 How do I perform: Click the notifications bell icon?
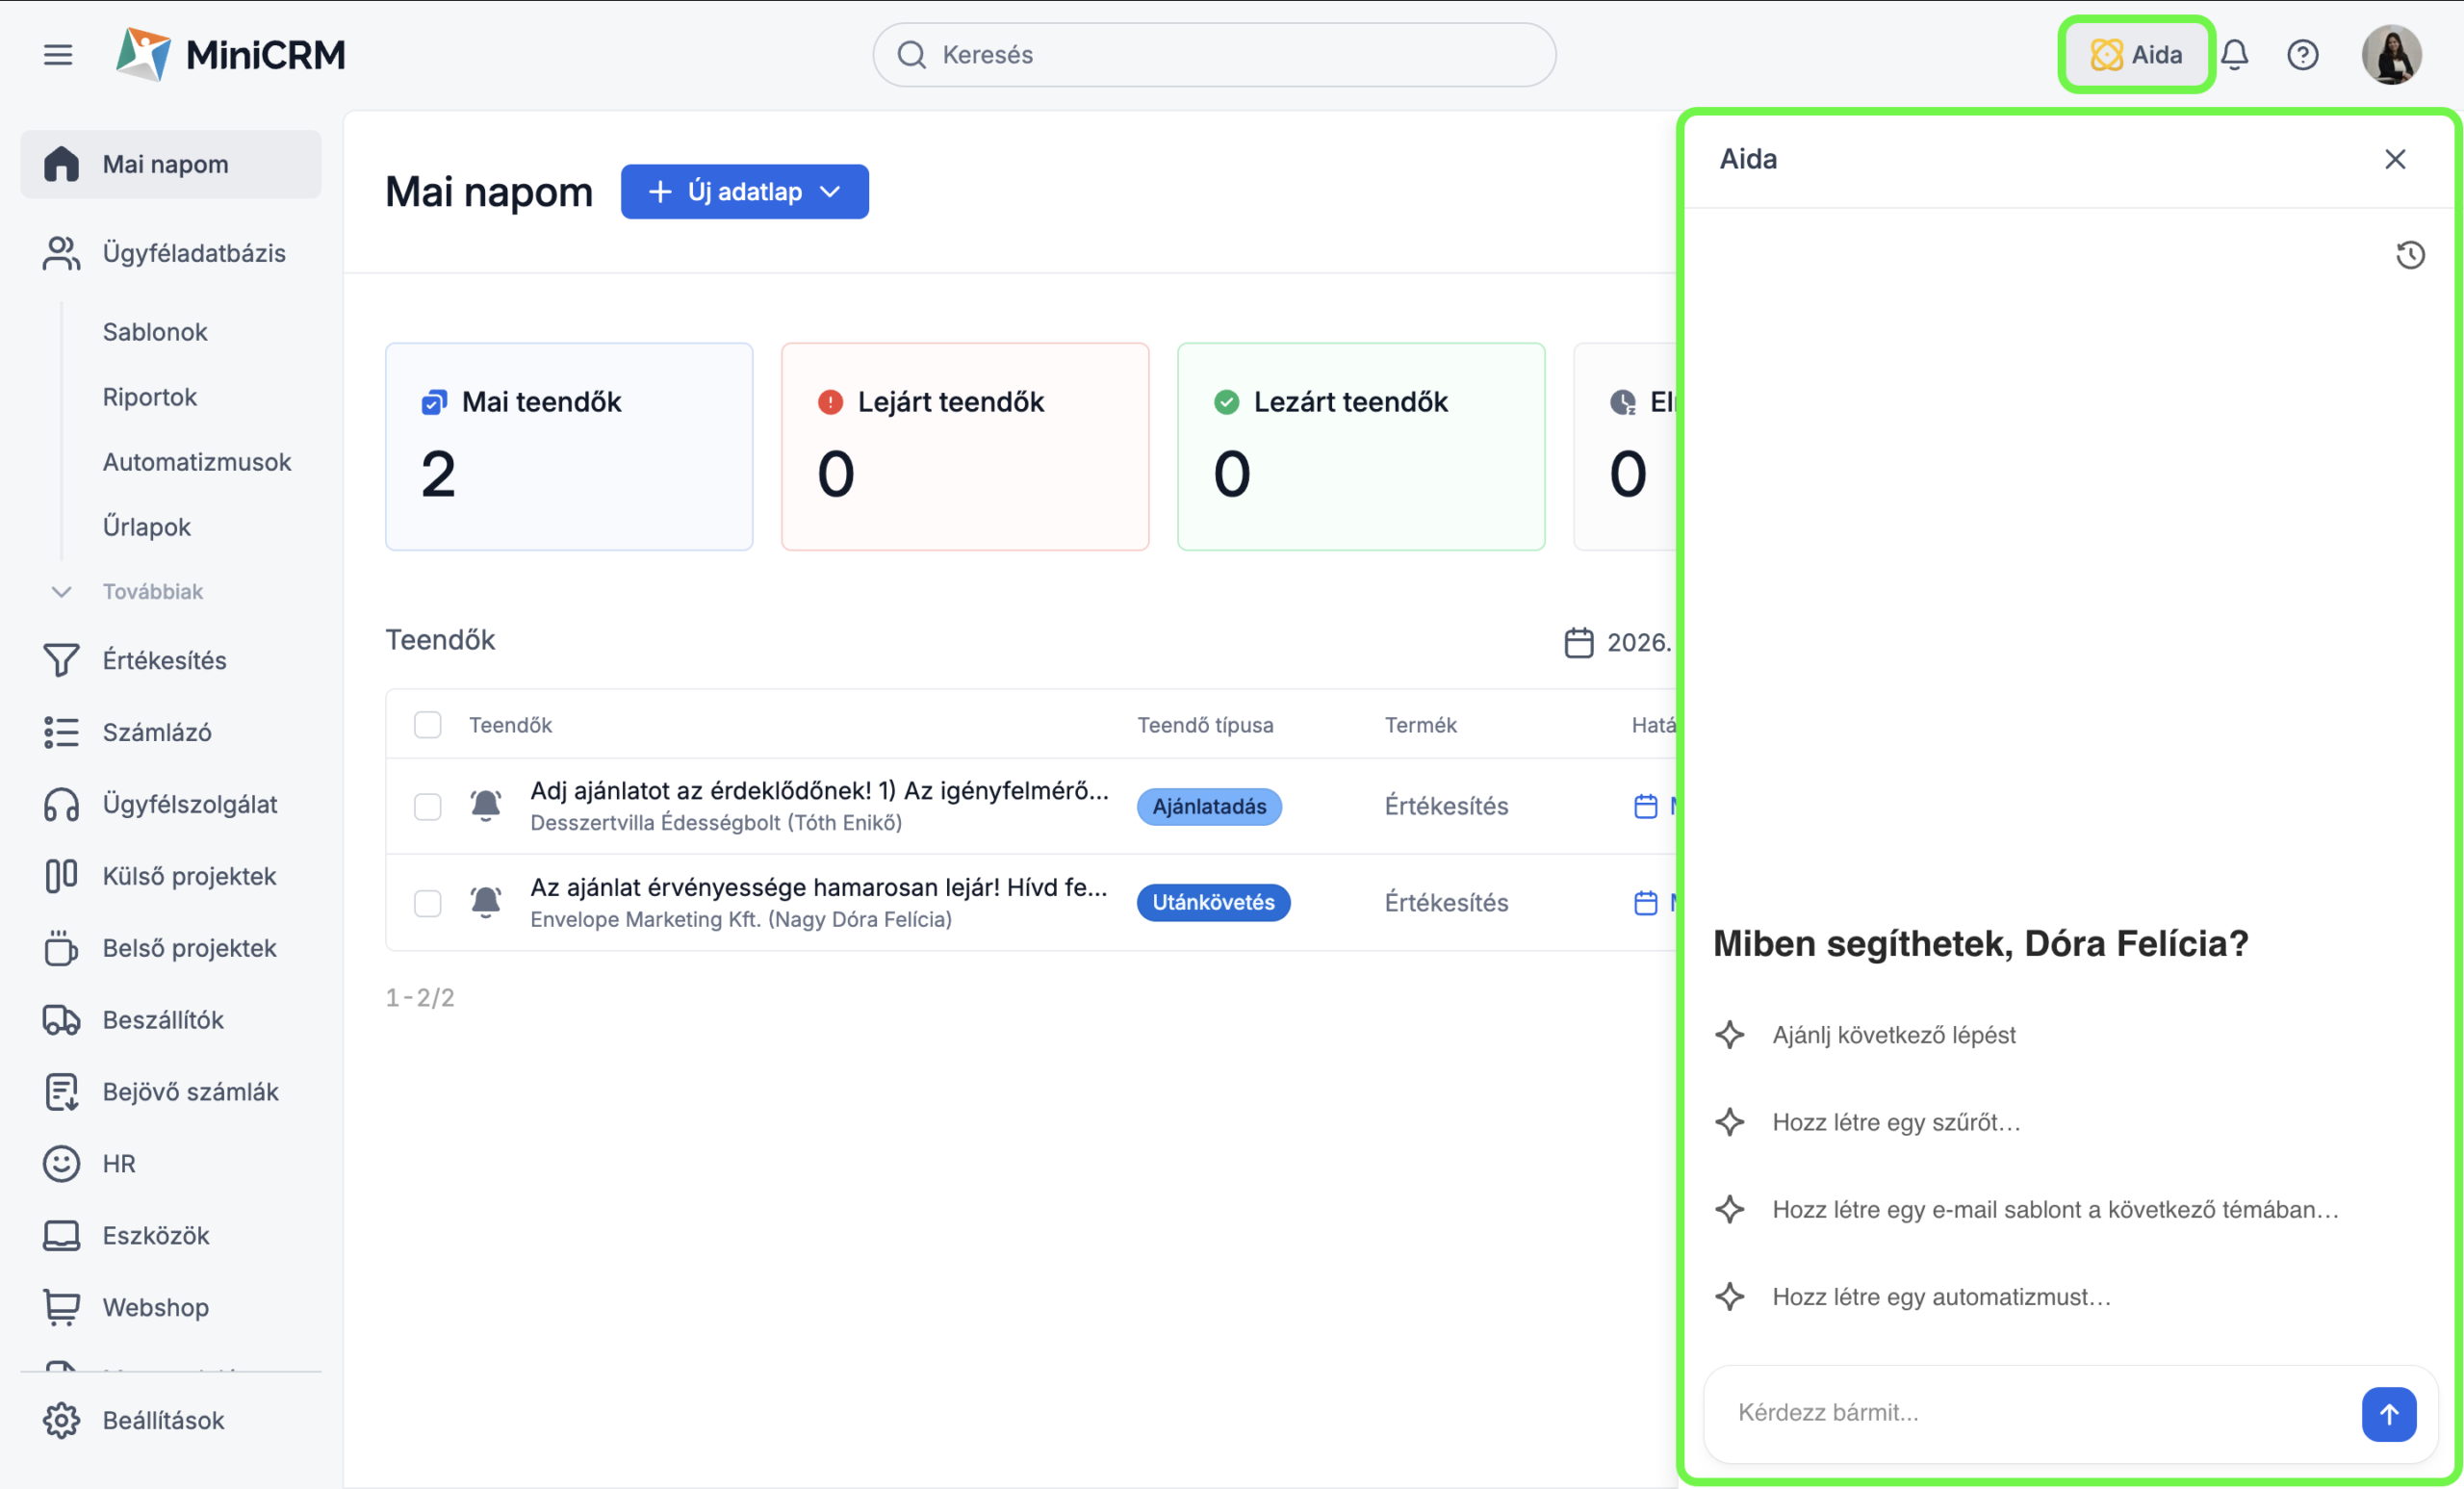point(2234,55)
